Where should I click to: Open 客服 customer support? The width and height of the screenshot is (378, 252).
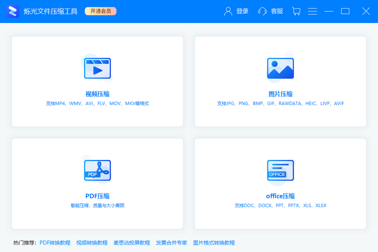click(x=277, y=11)
